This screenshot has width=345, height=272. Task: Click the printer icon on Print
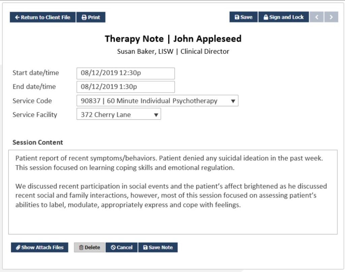[84, 18]
